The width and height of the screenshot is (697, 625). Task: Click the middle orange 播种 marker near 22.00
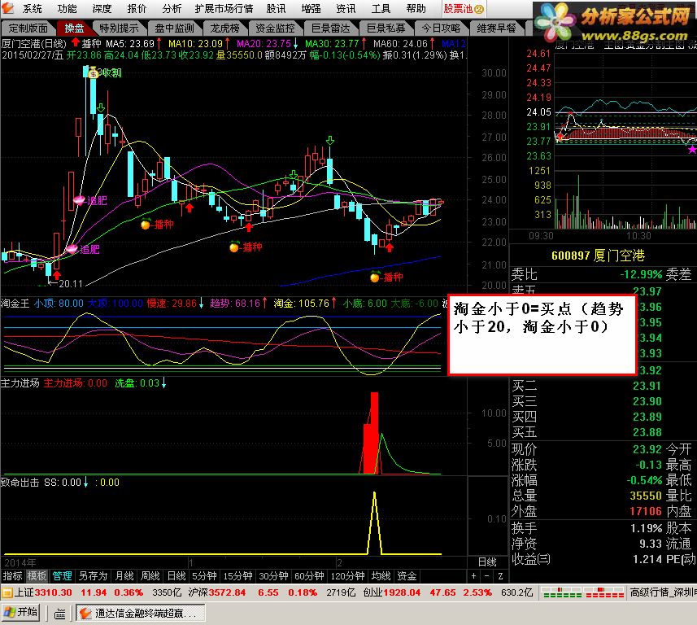(234, 247)
